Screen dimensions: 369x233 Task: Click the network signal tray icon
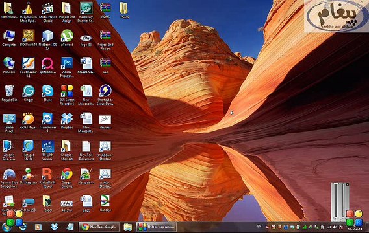329,227
